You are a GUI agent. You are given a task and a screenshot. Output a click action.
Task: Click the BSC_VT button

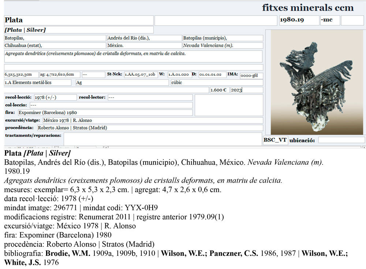(x=275, y=140)
